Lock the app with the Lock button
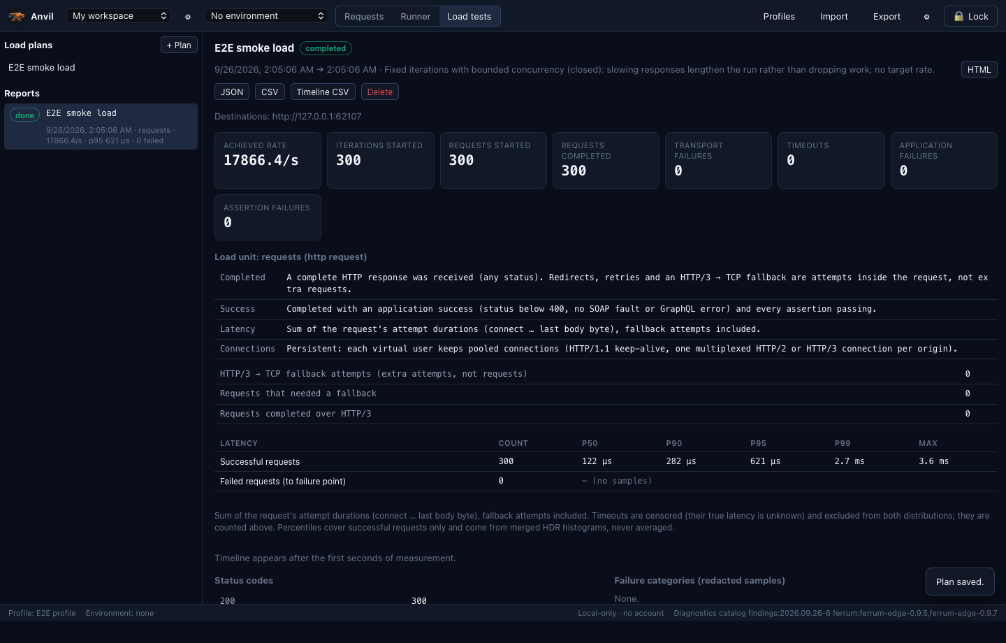The height and width of the screenshot is (643, 1006). [970, 16]
